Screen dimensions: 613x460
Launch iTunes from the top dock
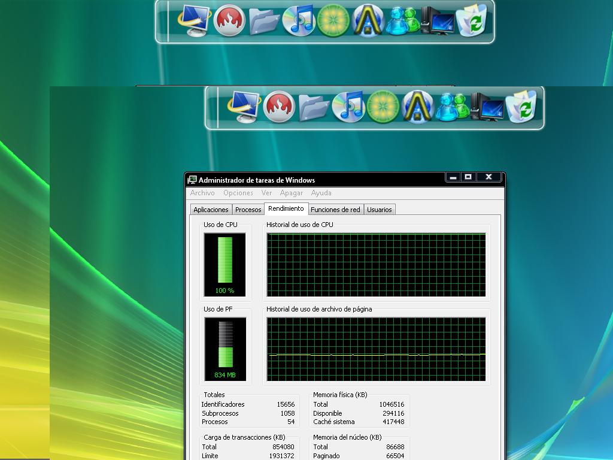pyautogui.click(x=299, y=21)
